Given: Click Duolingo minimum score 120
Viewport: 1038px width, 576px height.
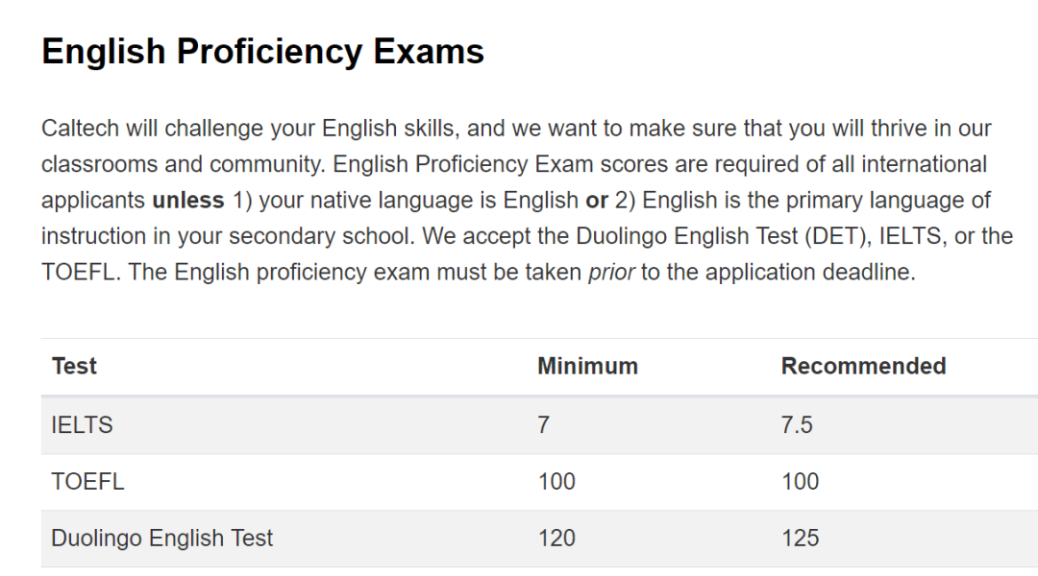Looking at the screenshot, I should (556, 538).
